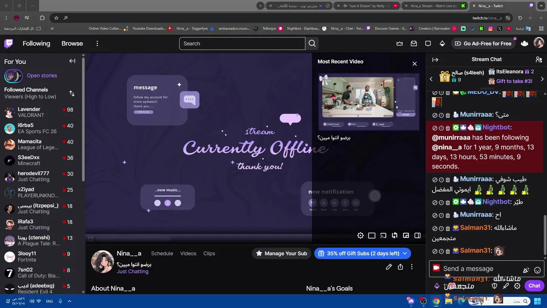This screenshot has width=547, height=308.
Task: Open the Turbo cloud icon in top bar
Action: pyautogui.click(x=525, y=44)
